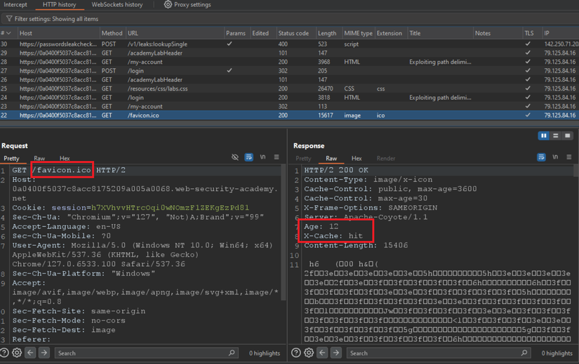Sort table by MIME type column

(358, 33)
